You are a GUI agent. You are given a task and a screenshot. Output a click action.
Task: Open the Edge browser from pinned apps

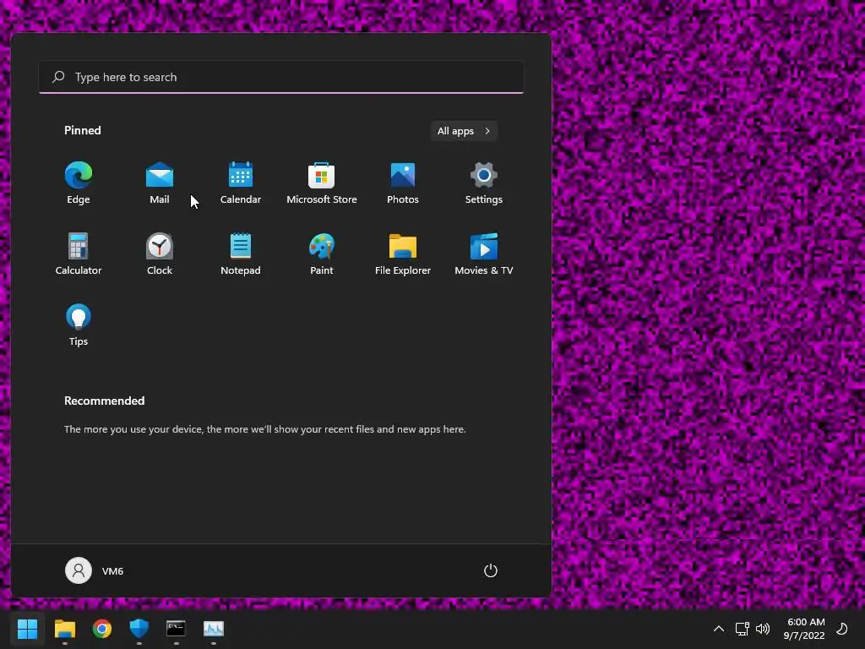(x=79, y=183)
